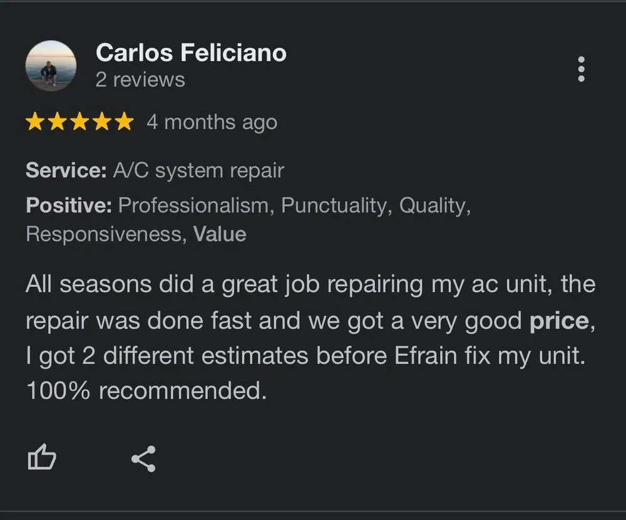Click the bold word "price" in the review
Screen dimensions: 626x520
pos(559,321)
